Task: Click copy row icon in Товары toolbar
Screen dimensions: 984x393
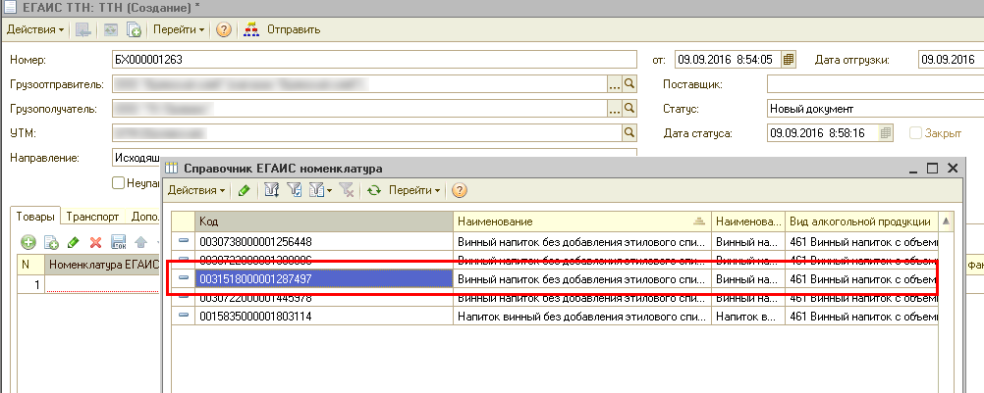Action: click(x=51, y=242)
